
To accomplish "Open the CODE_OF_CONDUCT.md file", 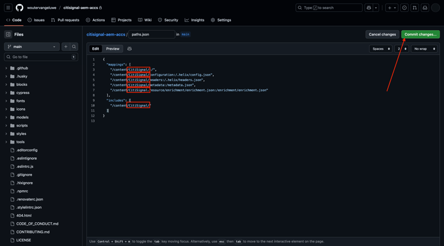I will click(x=37, y=224).
